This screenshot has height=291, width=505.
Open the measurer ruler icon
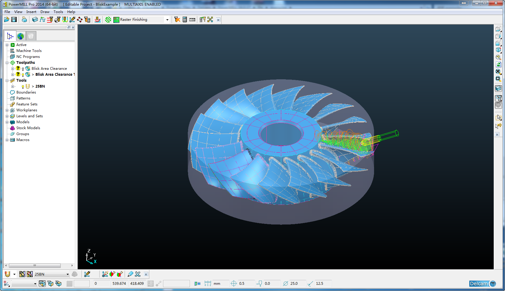(192, 20)
